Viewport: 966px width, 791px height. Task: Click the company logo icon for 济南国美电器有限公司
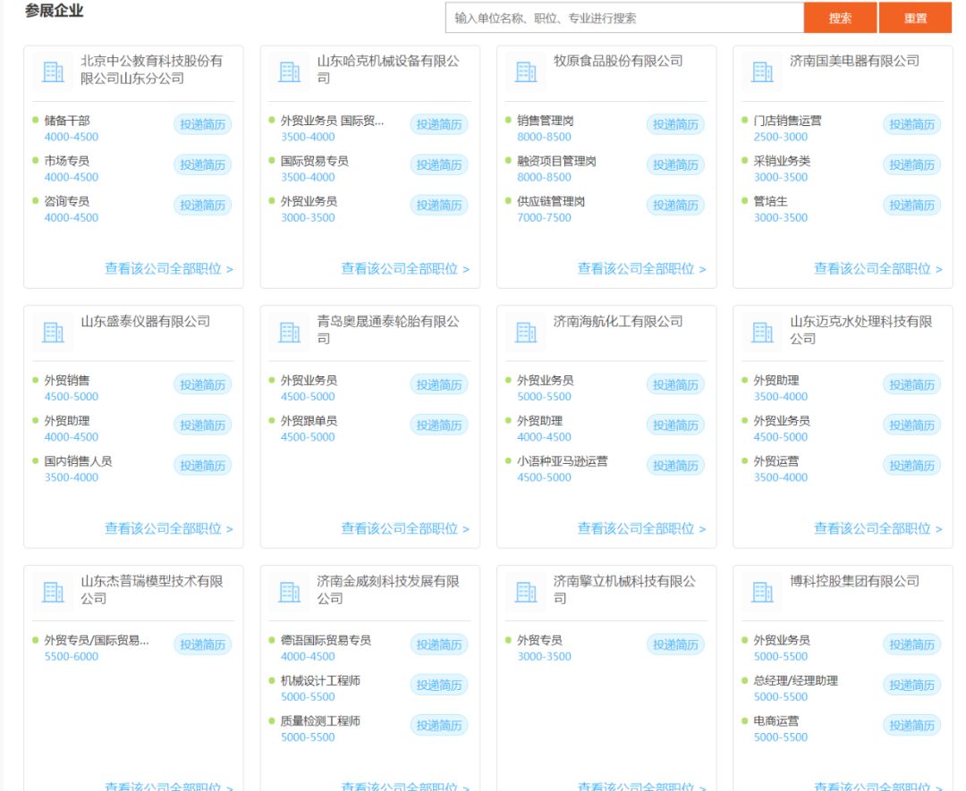(x=761, y=71)
